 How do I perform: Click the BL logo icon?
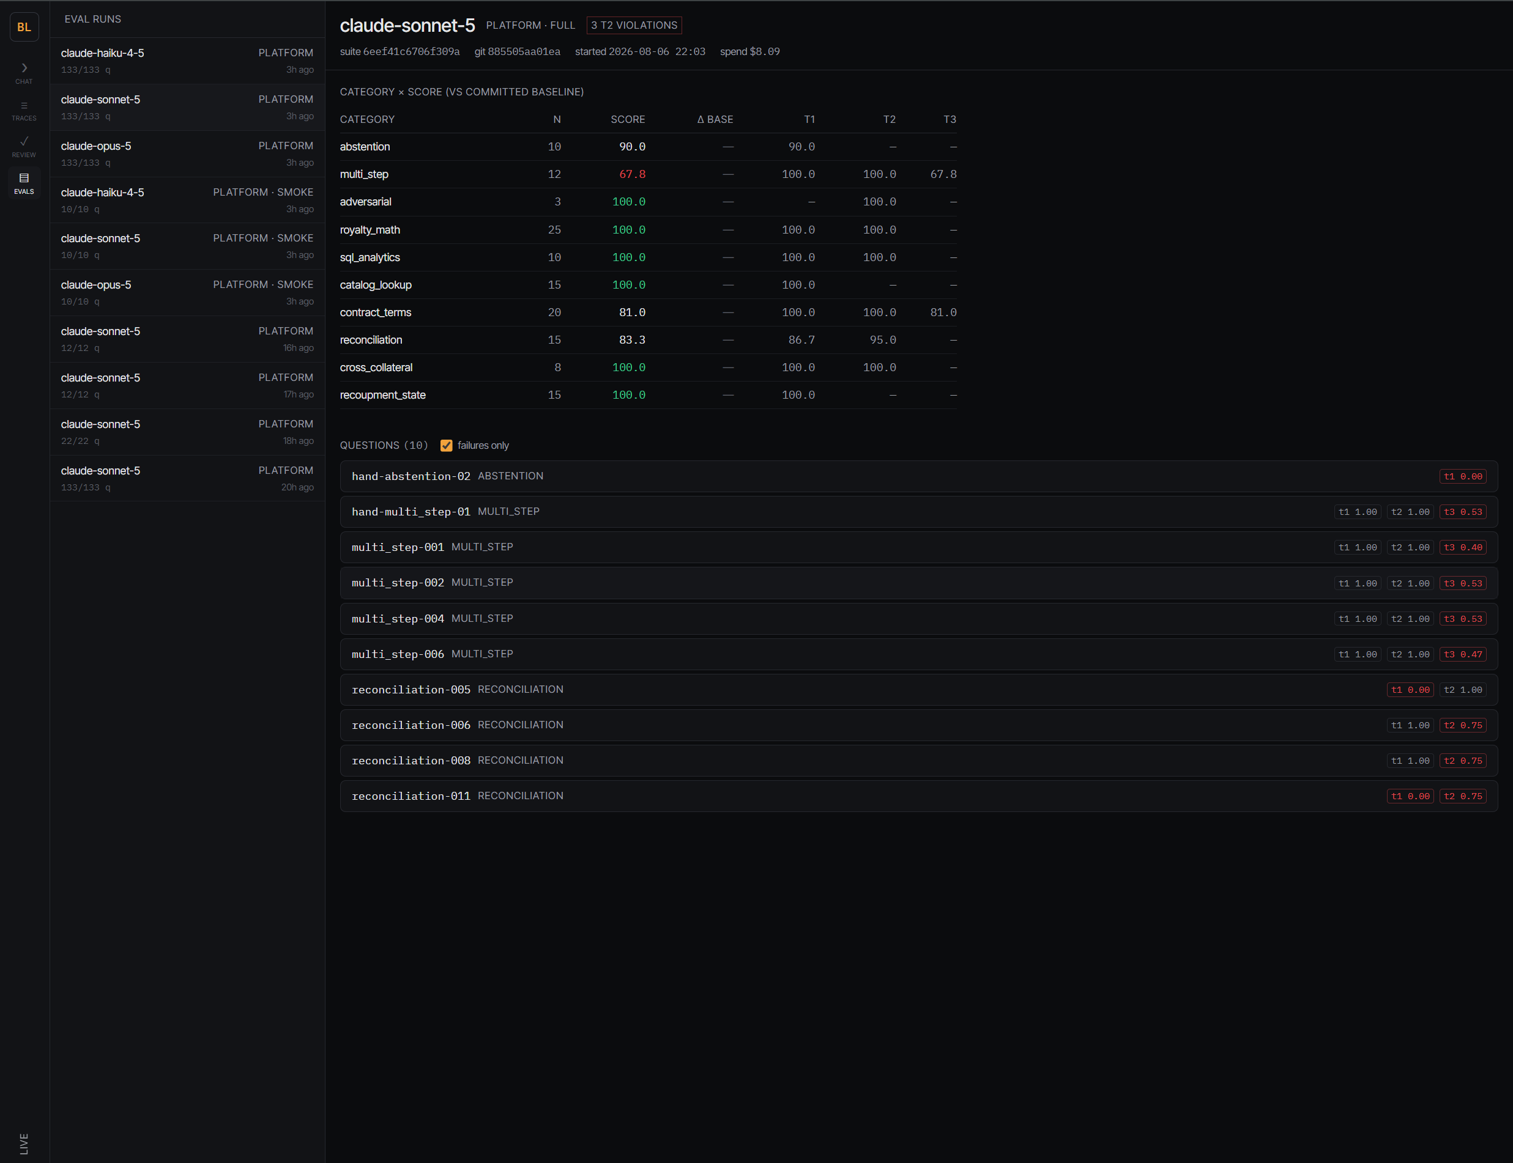[x=24, y=27]
